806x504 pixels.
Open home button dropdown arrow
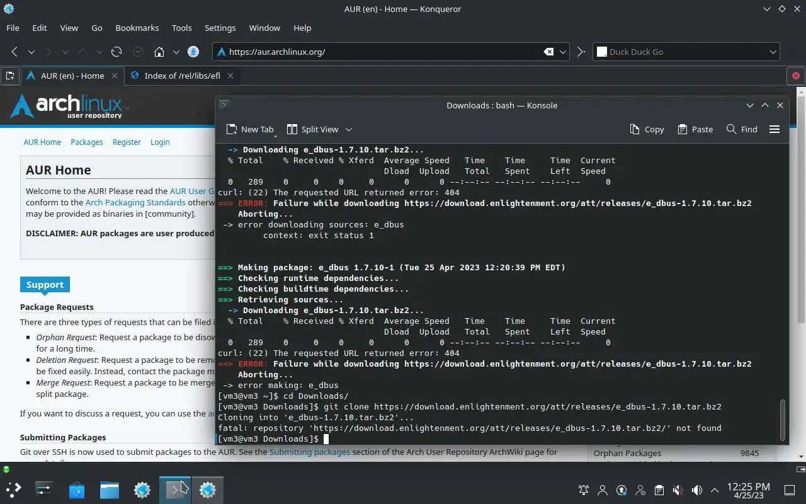176,52
